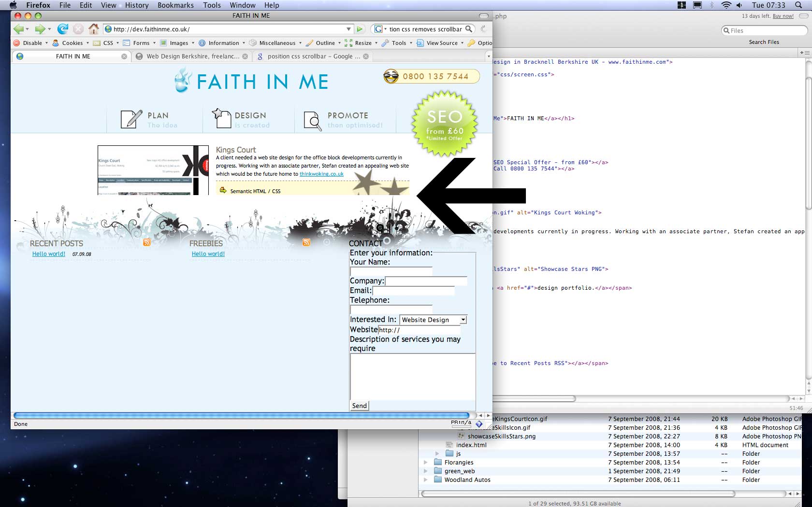Follow the thinkwoking.co.uk link
The height and width of the screenshot is (507, 812).
coord(321,174)
